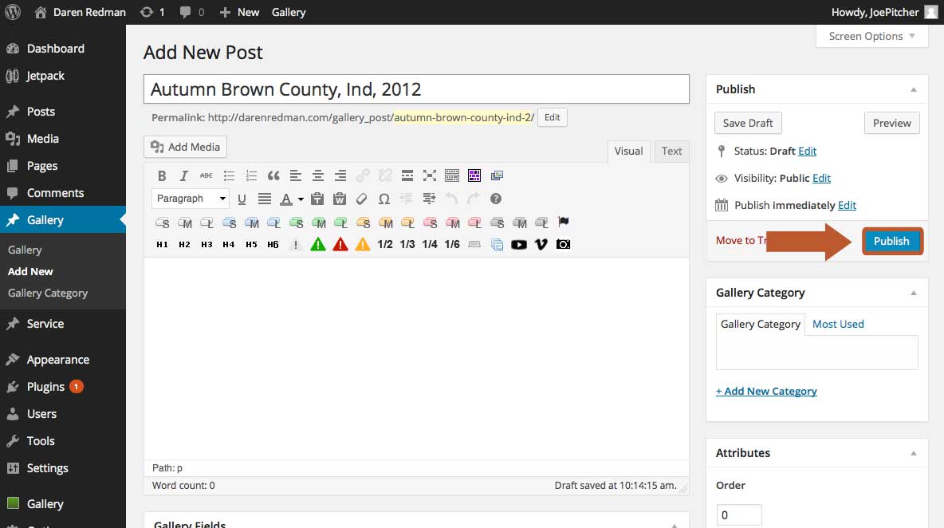
Task: Switch to the Visual editor tab
Action: (x=628, y=151)
